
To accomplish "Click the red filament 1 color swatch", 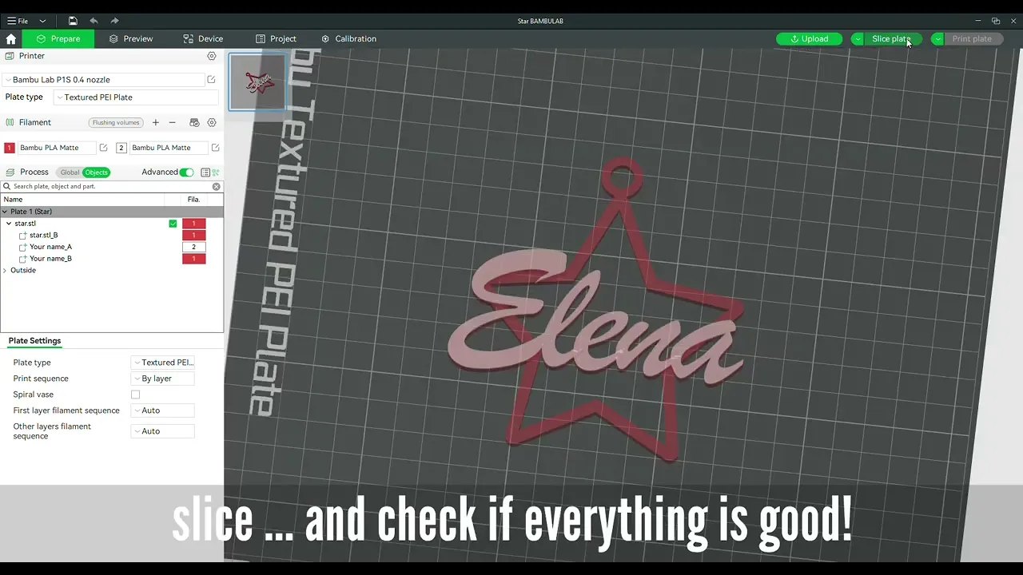I will (10, 148).
